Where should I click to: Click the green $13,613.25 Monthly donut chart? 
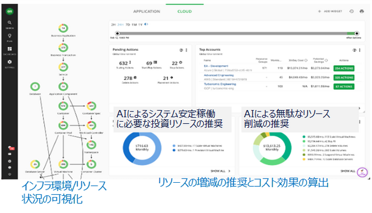pos(272,148)
